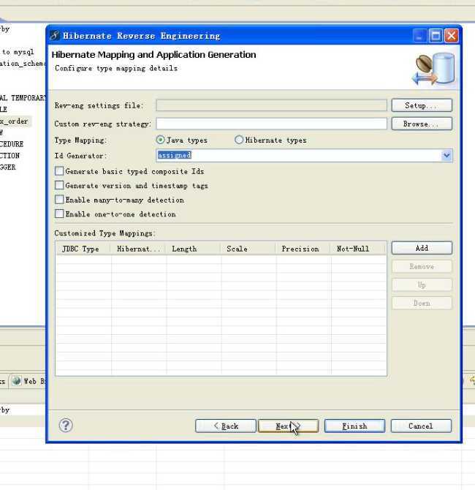Click the Hibernate dialog title bar icon
The image size is (475, 490).
(x=54, y=36)
